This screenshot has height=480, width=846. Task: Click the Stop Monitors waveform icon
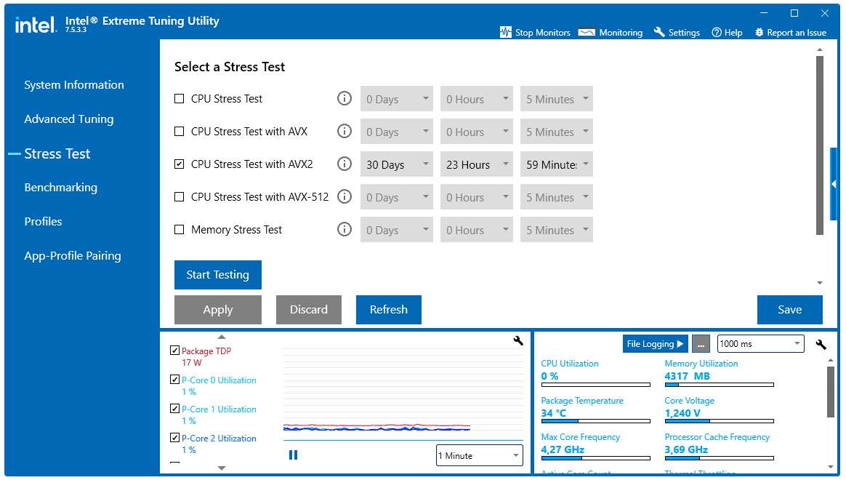click(505, 32)
